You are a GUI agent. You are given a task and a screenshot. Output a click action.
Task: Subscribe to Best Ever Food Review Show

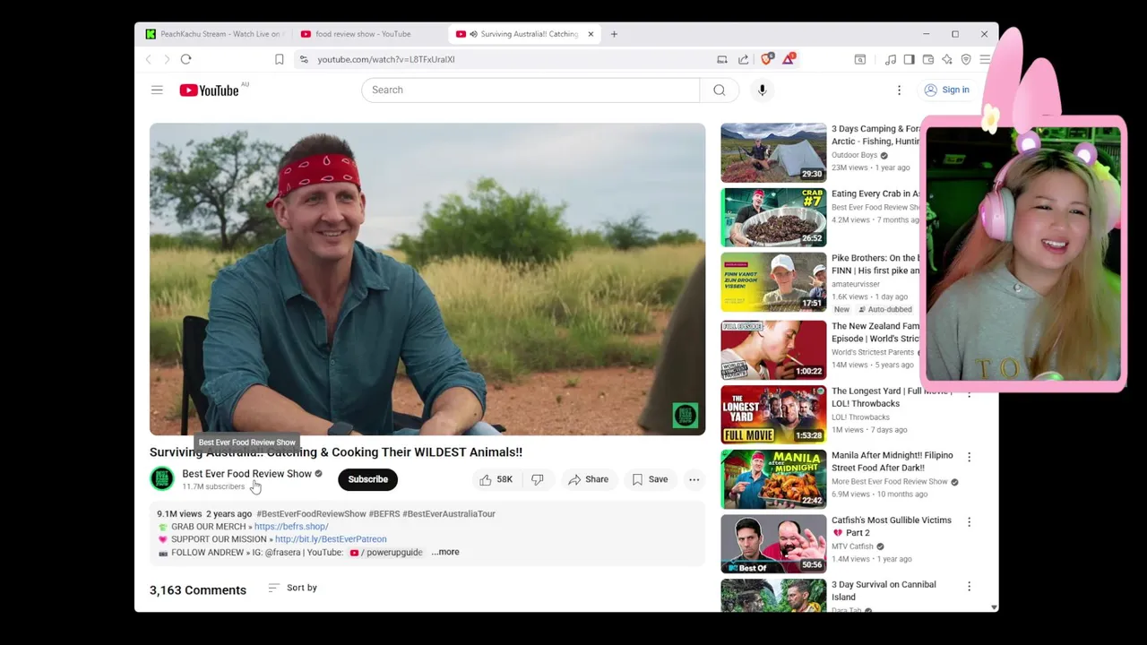pyautogui.click(x=367, y=479)
